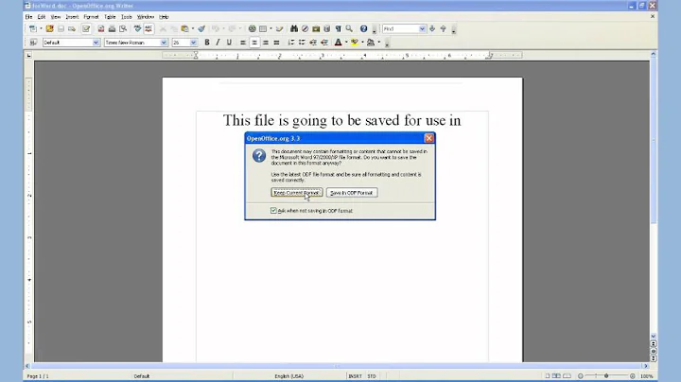Open Styles and Formatting icon

pos(33,43)
